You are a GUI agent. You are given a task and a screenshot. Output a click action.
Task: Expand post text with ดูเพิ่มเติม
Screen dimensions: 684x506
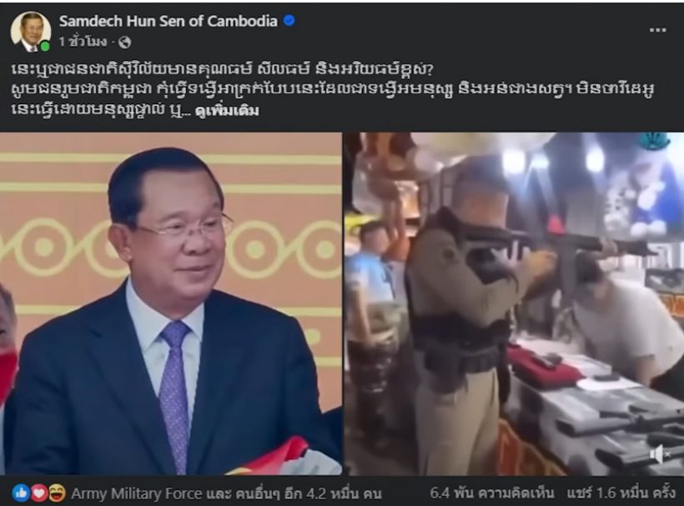point(227,110)
